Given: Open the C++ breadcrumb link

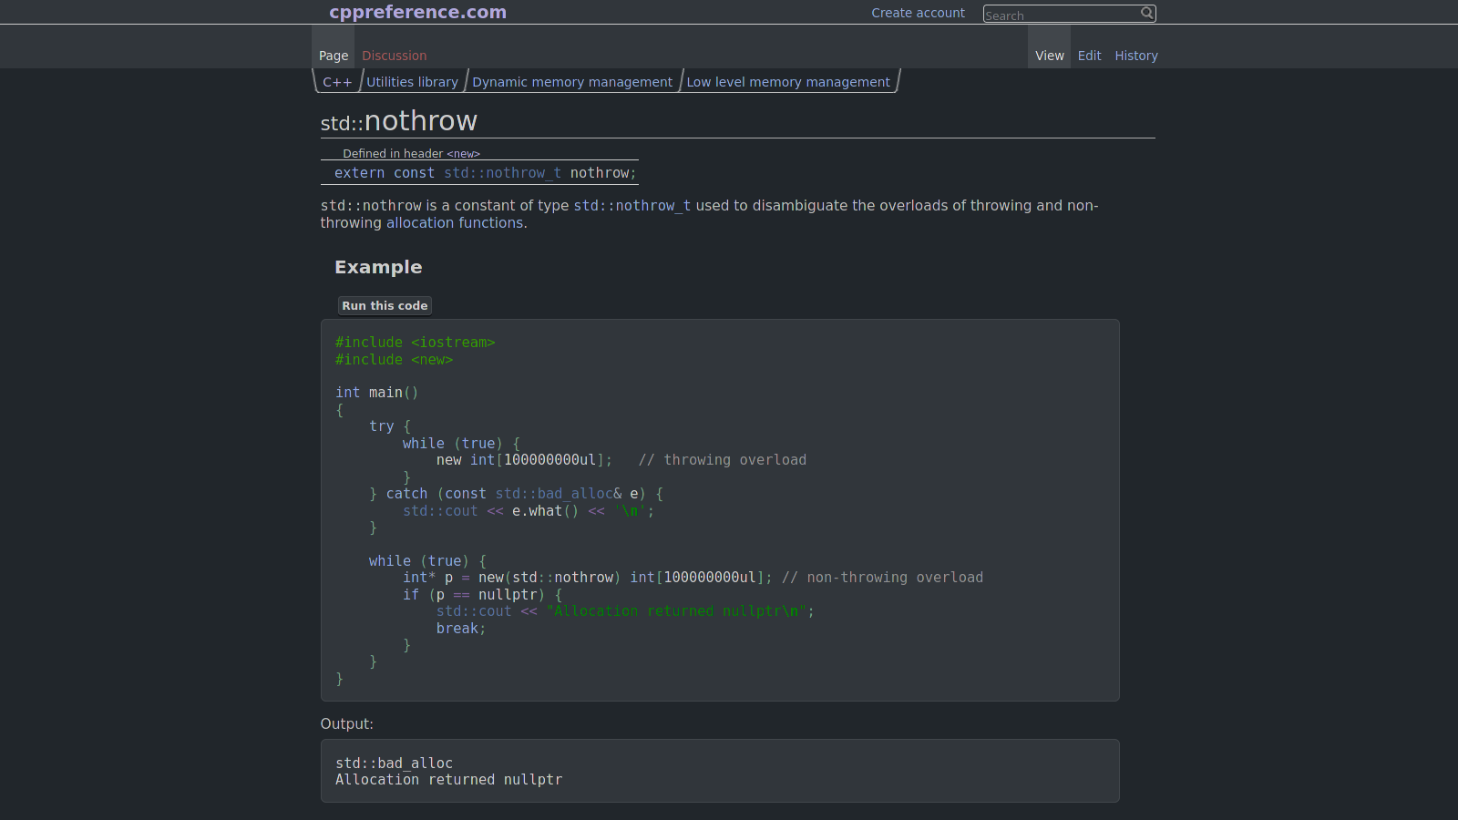Looking at the screenshot, I should pos(337,81).
